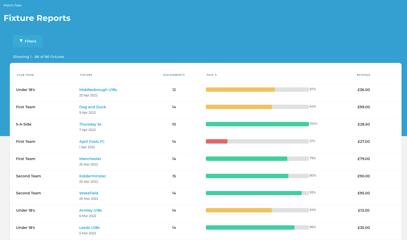407x240 pixels.
Task: Open the Thursday 5s fixture
Action: pos(90,124)
